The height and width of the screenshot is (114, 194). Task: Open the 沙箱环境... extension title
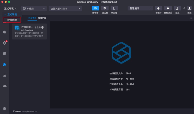pos(27,27)
